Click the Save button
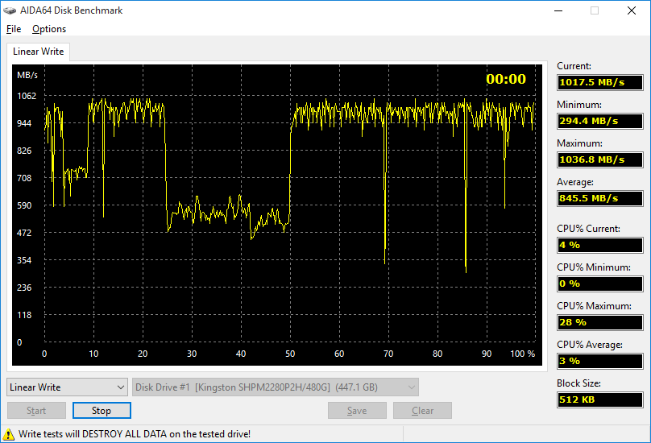Image resolution: width=651 pixels, height=443 pixels. (357, 411)
